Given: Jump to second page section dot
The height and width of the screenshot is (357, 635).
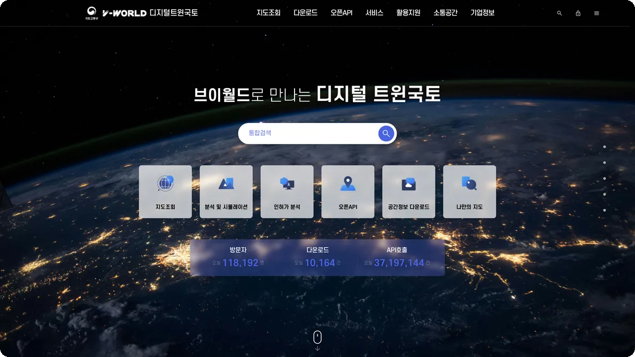Looking at the screenshot, I should [605, 162].
